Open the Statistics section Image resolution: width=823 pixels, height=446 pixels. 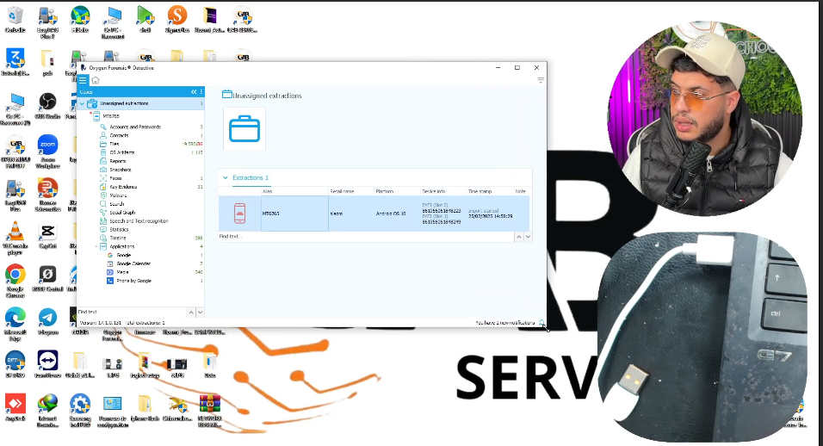pos(119,229)
